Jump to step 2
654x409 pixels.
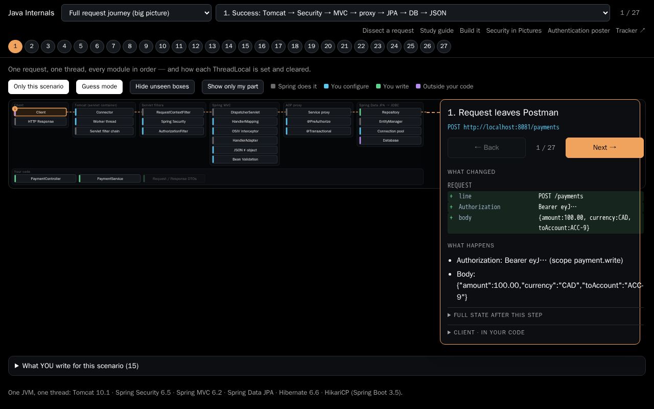(x=32, y=47)
